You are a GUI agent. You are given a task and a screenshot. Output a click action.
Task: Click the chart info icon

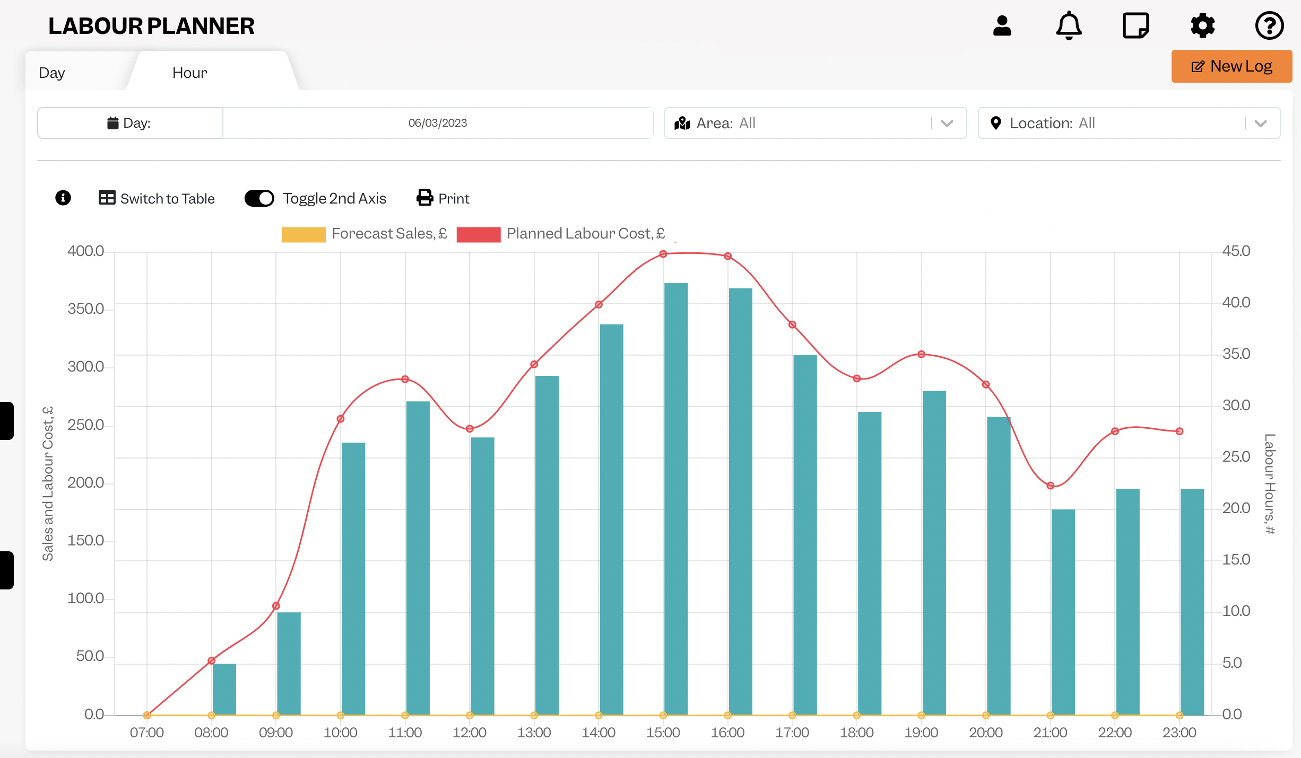[x=63, y=198]
